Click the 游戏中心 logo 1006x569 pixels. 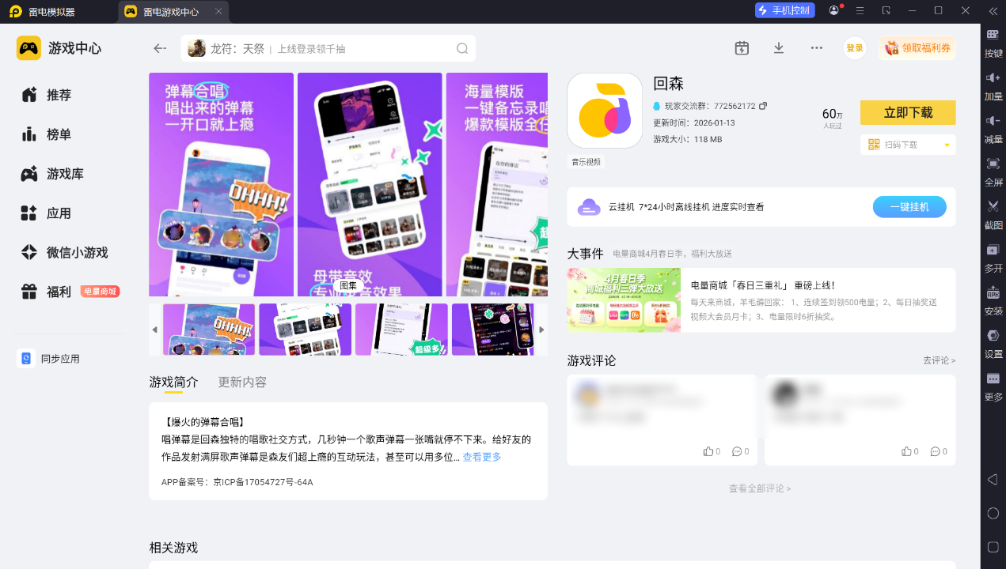(59, 48)
